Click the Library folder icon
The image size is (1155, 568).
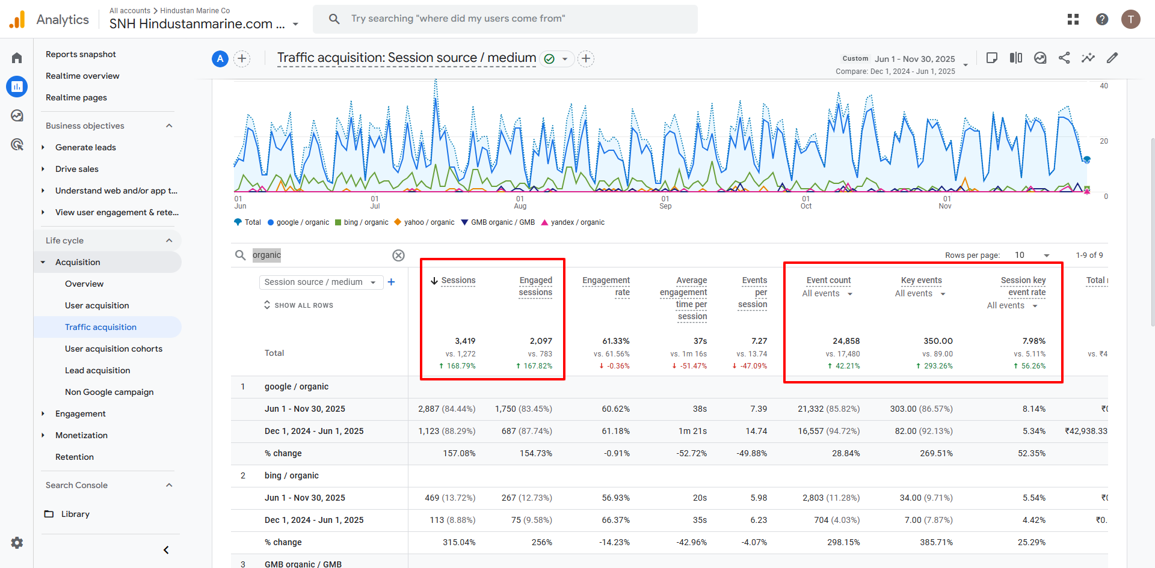[49, 514]
